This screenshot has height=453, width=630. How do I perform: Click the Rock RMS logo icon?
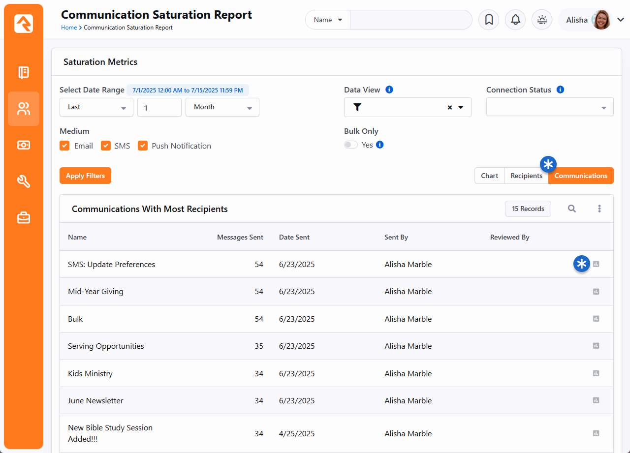pyautogui.click(x=24, y=24)
